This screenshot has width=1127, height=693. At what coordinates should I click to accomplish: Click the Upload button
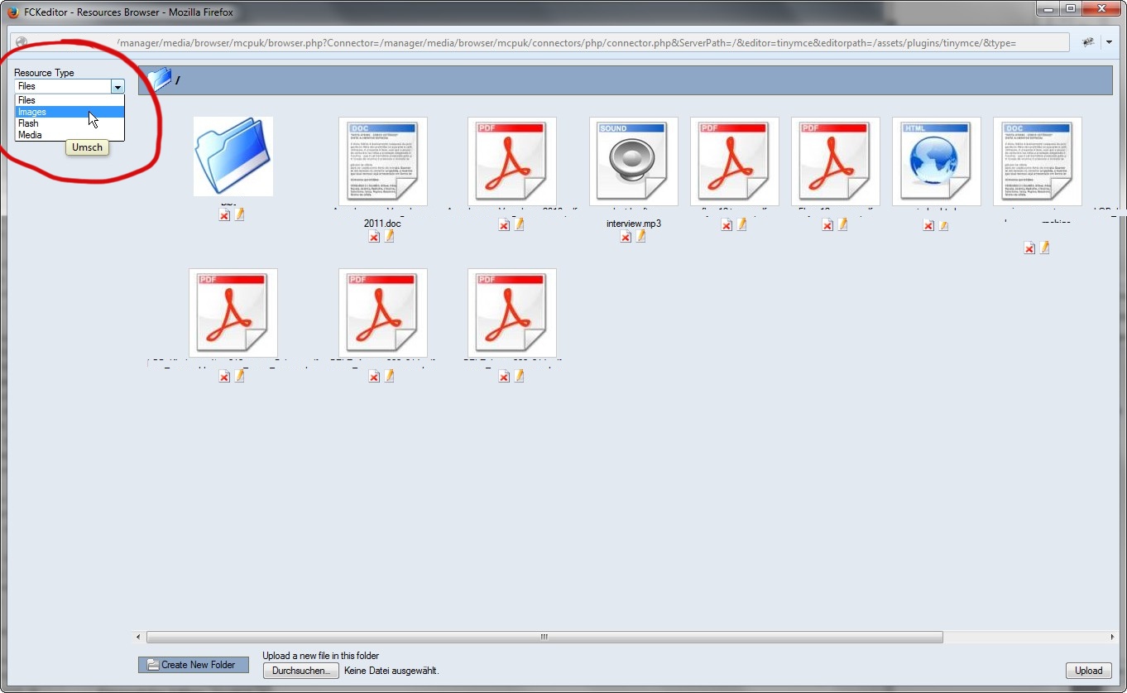1087,670
